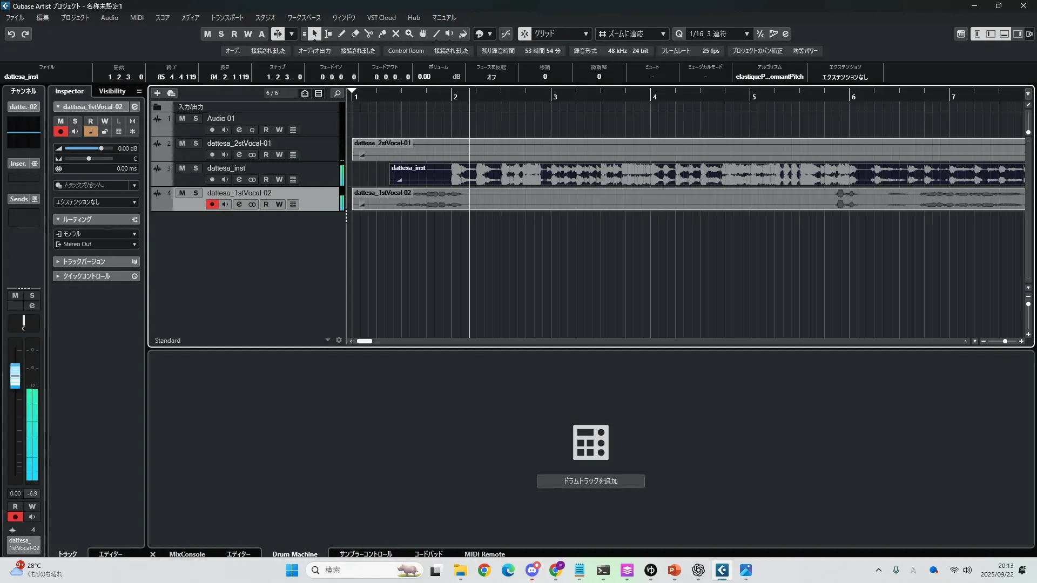Select the Eraser tool
Image resolution: width=1037 pixels, height=583 pixels.
355,34
